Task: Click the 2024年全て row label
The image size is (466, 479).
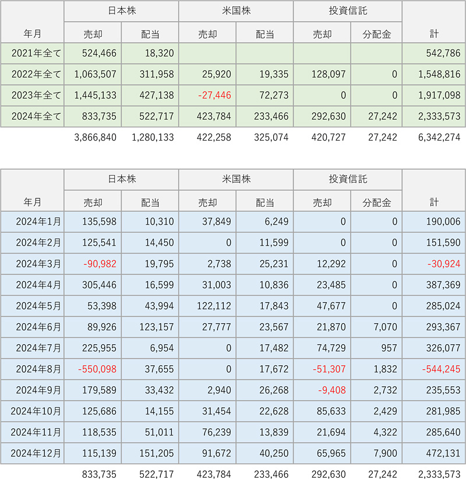Action: (x=36, y=116)
